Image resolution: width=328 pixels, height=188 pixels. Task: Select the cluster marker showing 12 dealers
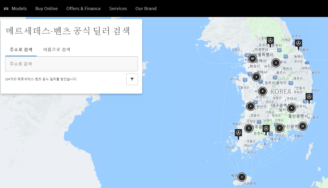coord(302,126)
